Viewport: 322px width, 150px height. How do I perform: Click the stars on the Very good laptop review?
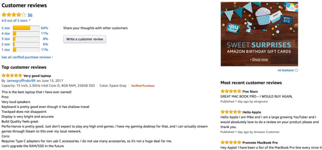pos(12,76)
